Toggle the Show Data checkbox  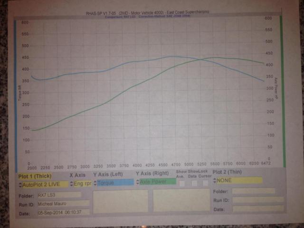[194, 183]
